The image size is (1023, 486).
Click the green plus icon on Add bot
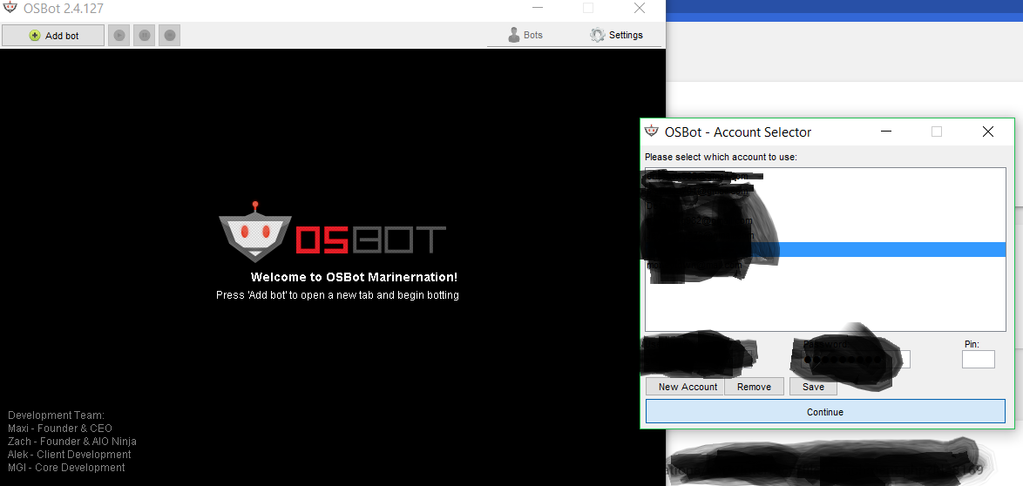click(35, 36)
